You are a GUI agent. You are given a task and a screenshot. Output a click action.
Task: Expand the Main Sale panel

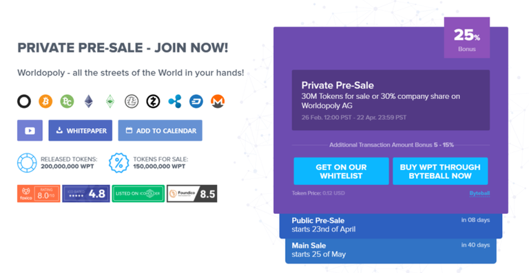pyautogui.click(x=391, y=250)
